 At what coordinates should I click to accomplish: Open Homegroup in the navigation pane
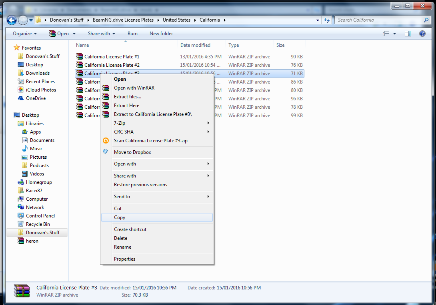[39, 182]
